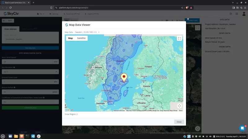The height and width of the screenshot is (139, 248).
Task: Click the Brave Shields icon in address bar
Action: (187, 7)
